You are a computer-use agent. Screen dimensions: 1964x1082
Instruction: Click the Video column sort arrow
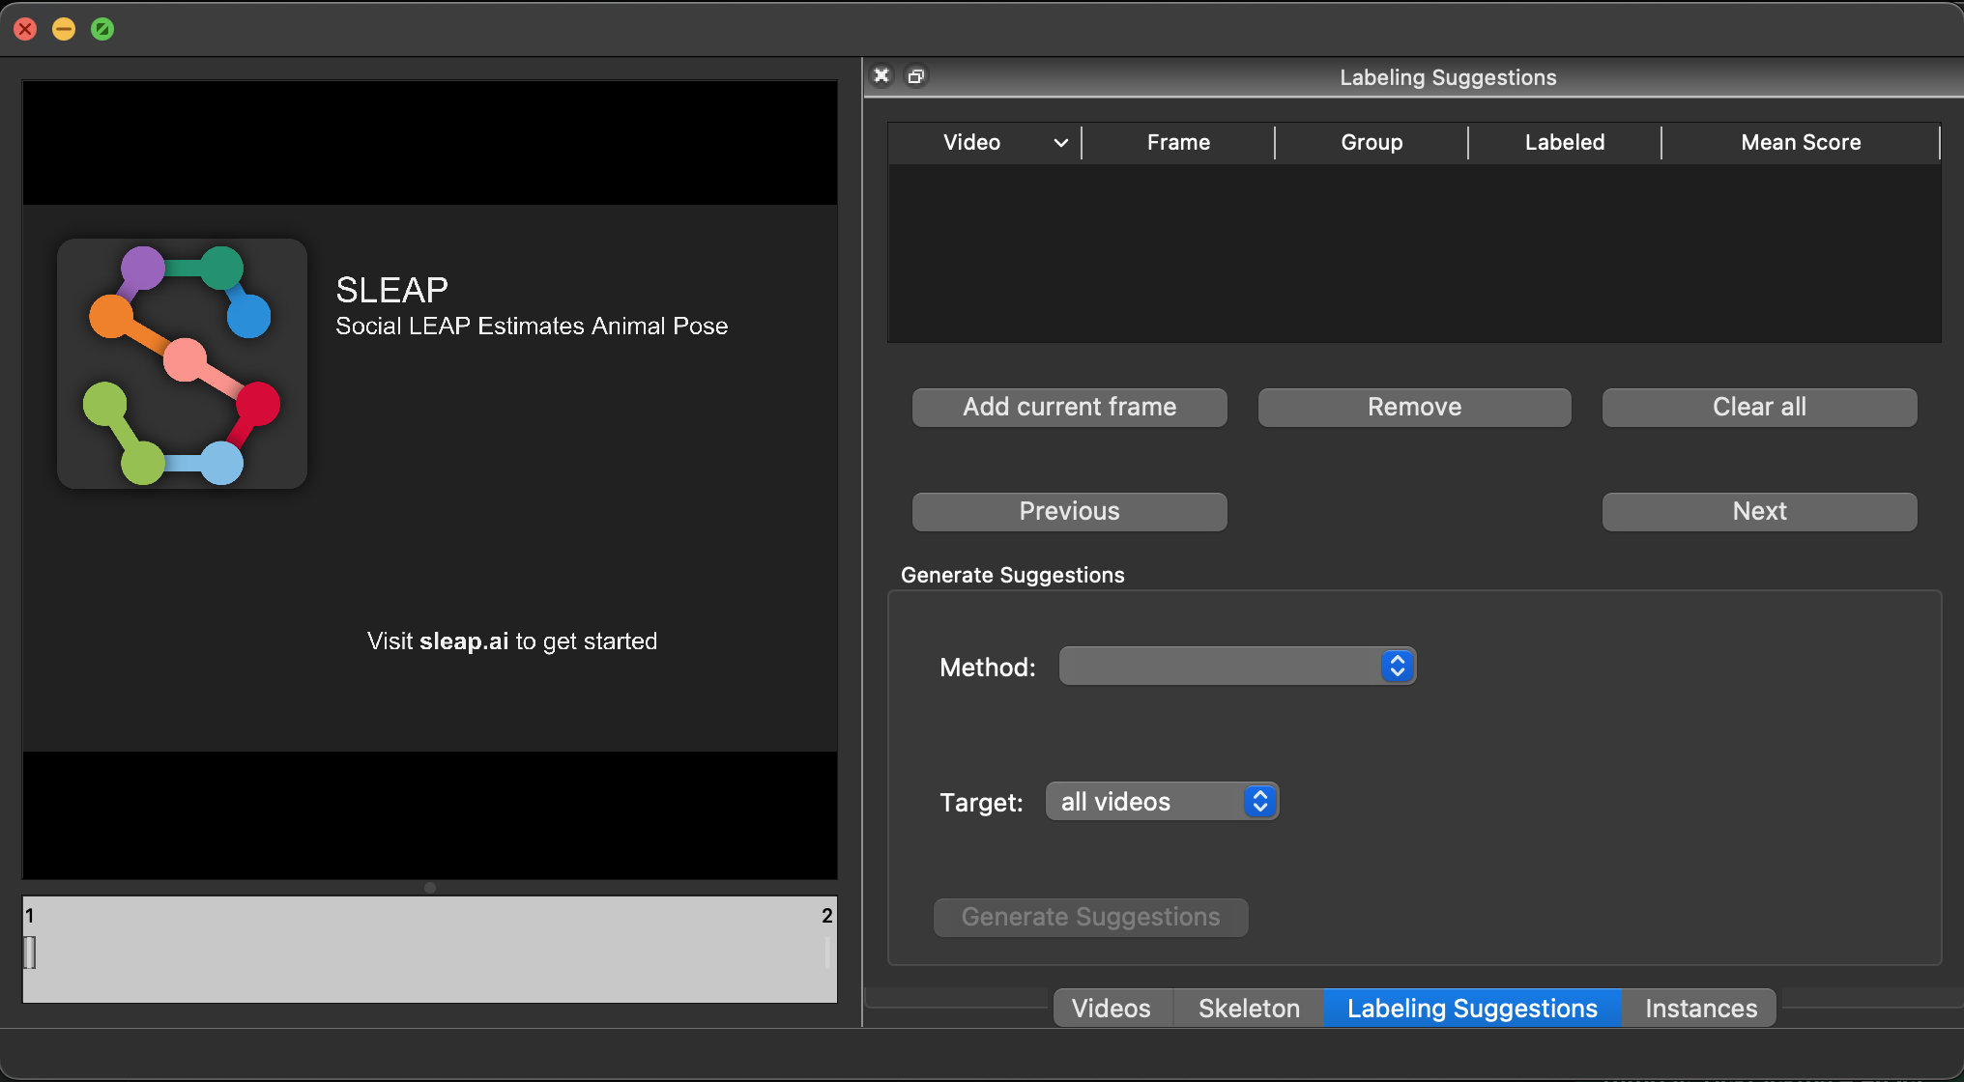pyautogui.click(x=1060, y=143)
